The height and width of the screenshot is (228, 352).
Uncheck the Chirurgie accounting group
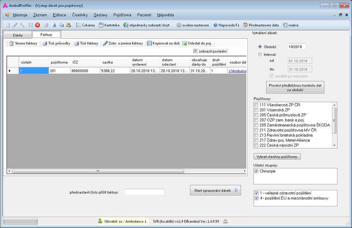[256, 171]
